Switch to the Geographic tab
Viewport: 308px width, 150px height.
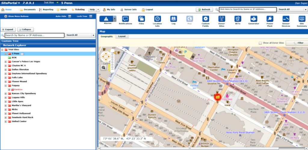point(107,36)
